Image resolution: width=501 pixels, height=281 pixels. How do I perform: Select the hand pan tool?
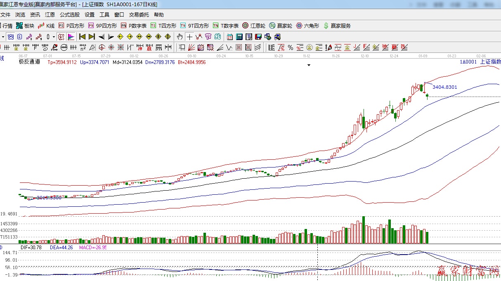pyautogui.click(x=180, y=37)
